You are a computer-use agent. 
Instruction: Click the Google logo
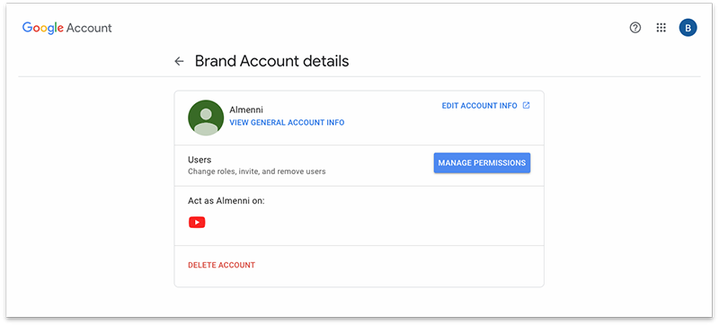pyautogui.click(x=42, y=28)
